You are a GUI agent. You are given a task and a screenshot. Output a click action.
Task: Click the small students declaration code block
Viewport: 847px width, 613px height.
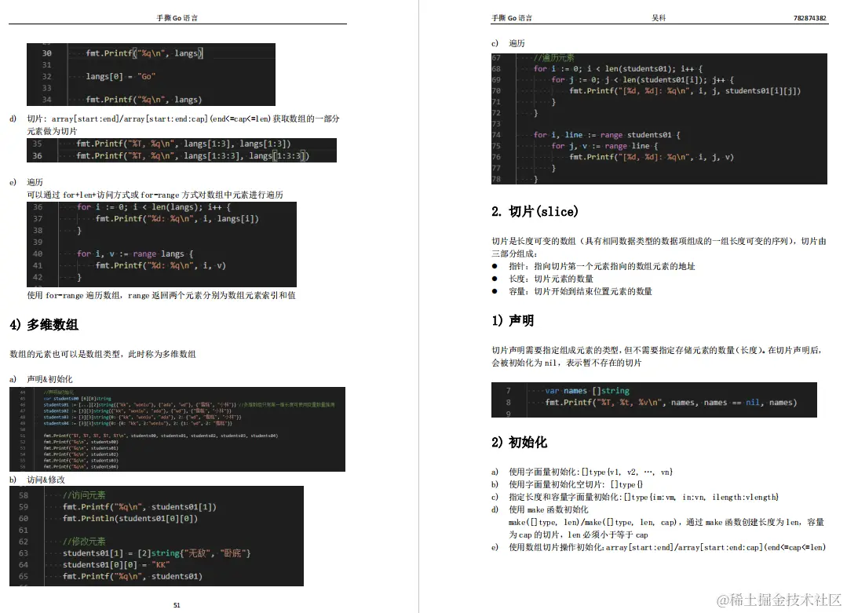coord(177,429)
